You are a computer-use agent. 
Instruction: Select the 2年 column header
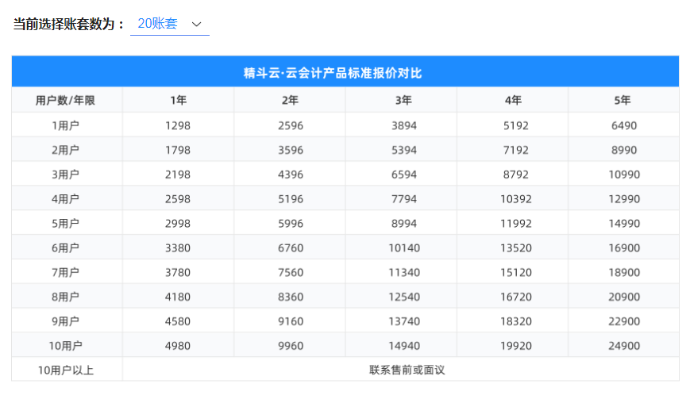point(290,101)
